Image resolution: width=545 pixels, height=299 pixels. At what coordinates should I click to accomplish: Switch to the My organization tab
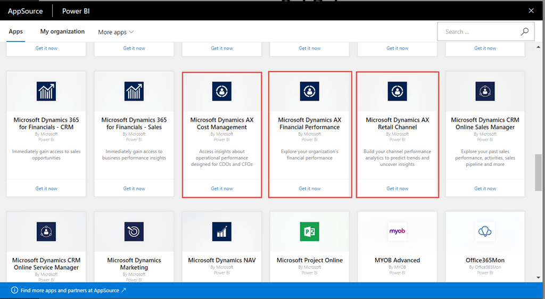(62, 31)
